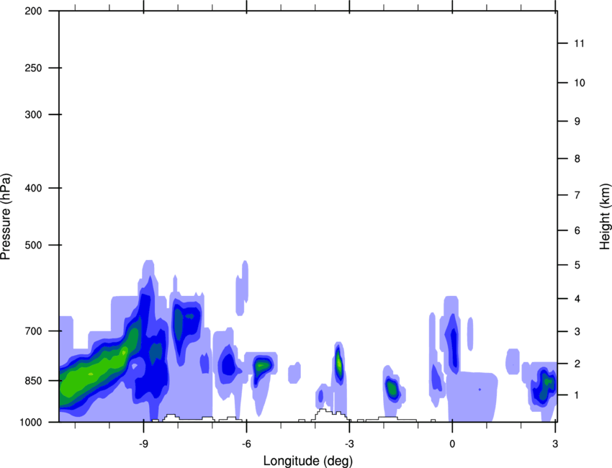Click the 'Height (km)' axis title

605,217
